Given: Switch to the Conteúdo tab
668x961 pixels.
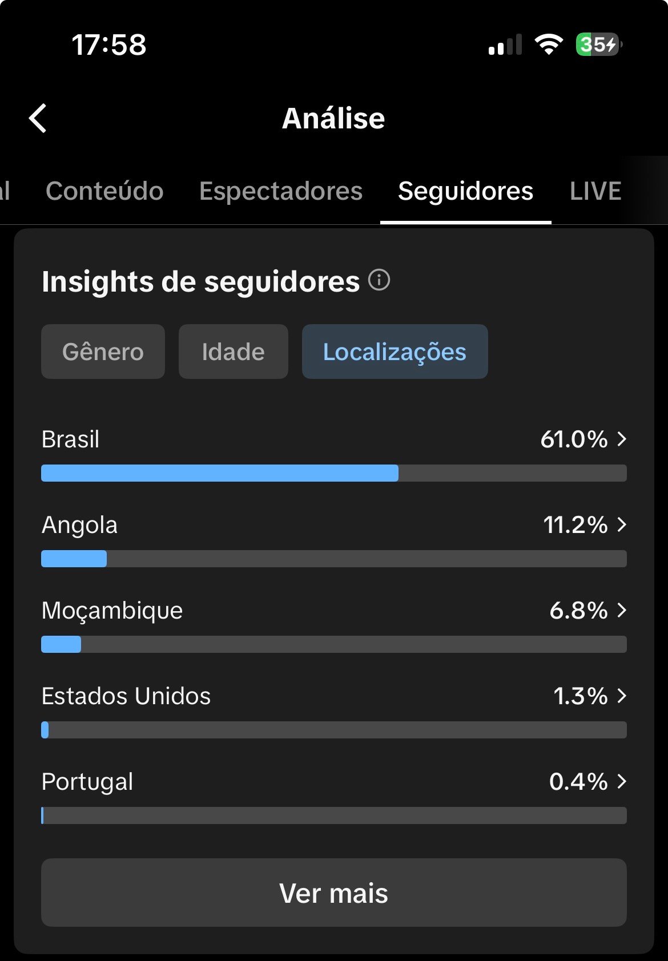Looking at the screenshot, I should coord(104,191).
